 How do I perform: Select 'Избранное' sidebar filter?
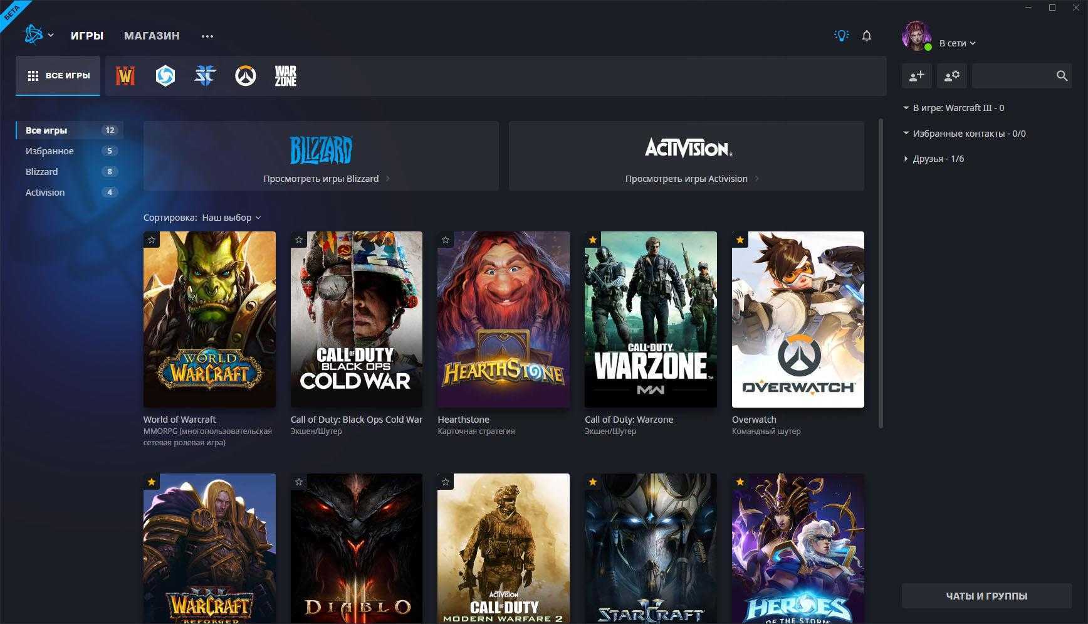70,151
